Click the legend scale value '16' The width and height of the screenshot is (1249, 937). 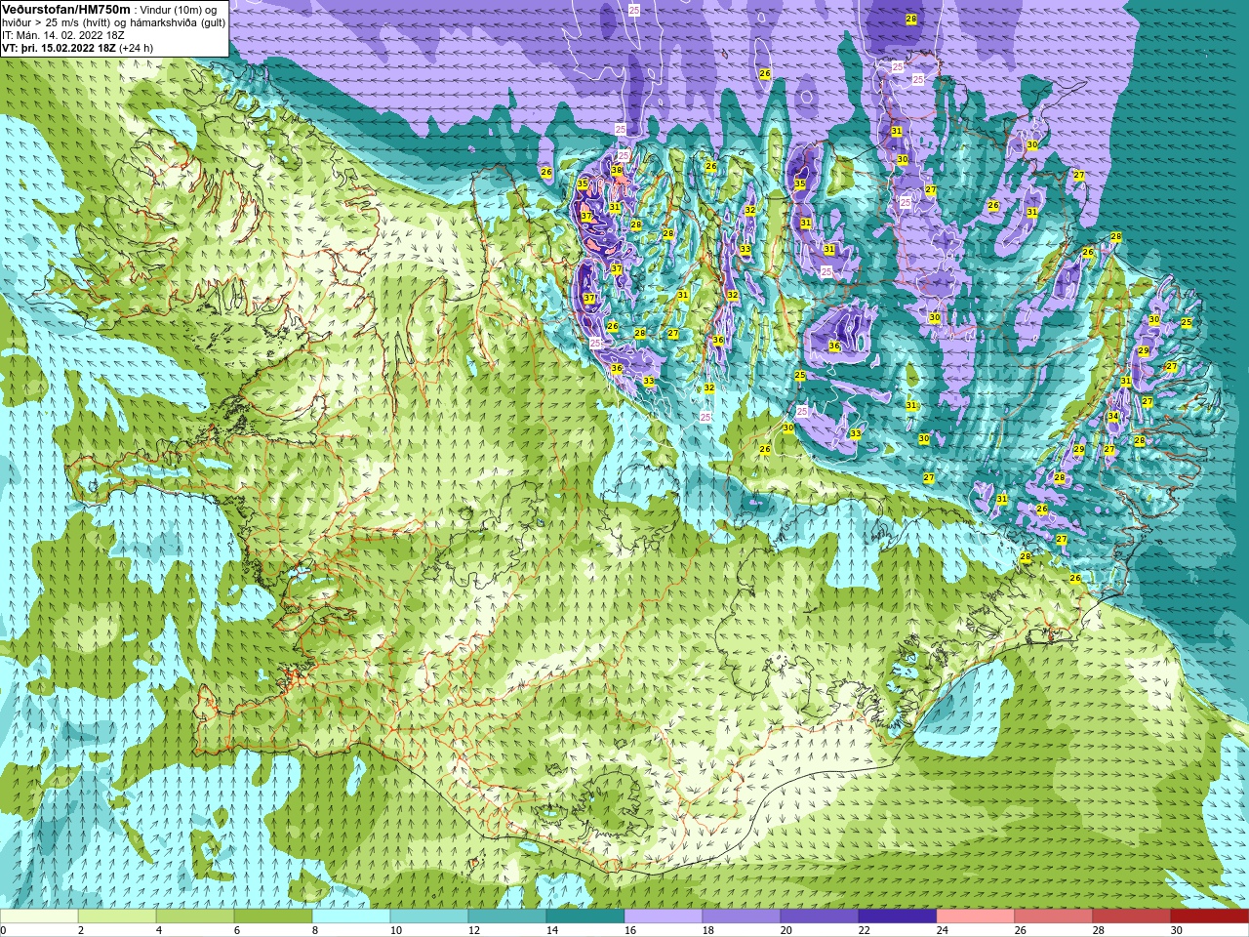[630, 931]
